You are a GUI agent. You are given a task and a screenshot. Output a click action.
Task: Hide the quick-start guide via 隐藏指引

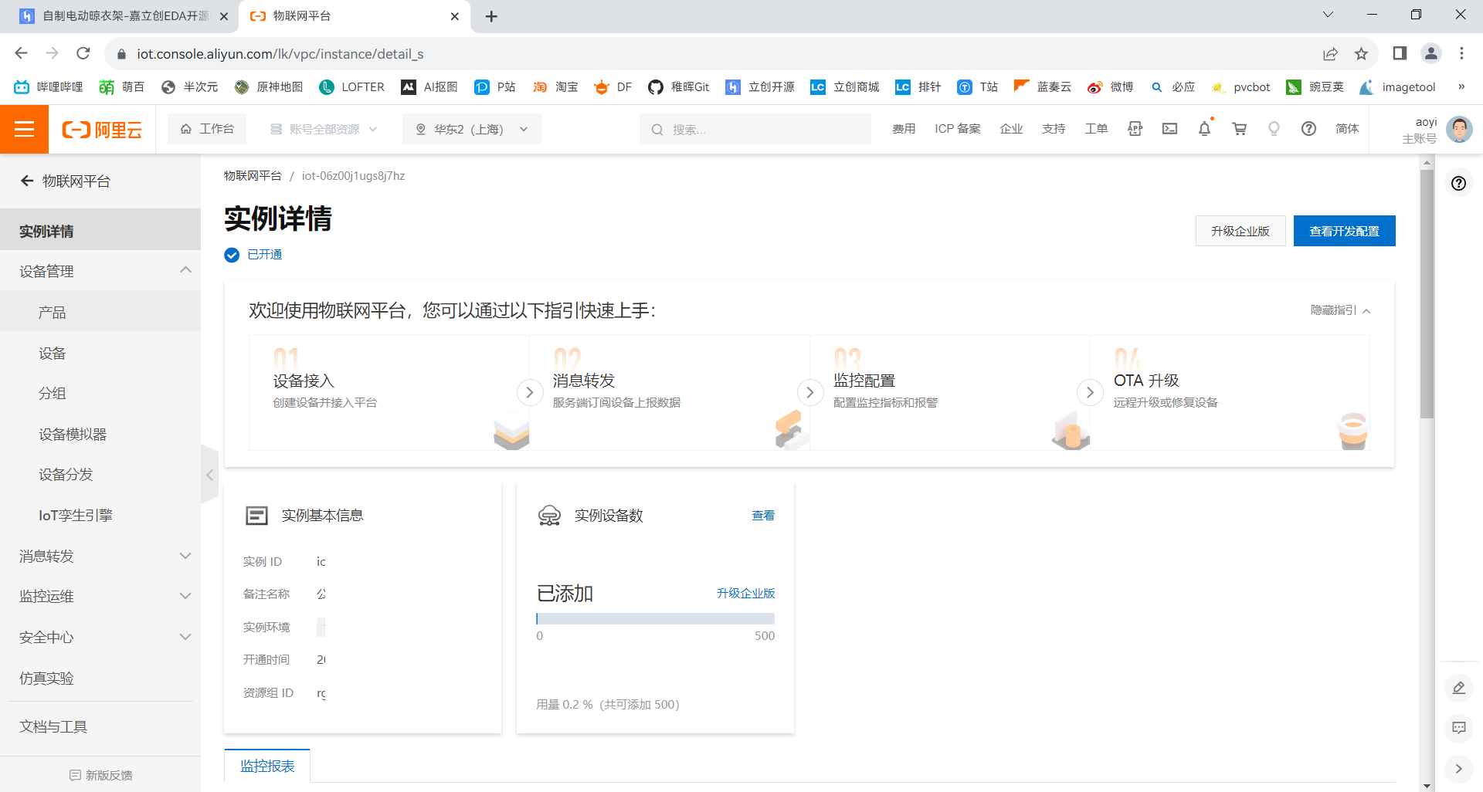pos(1332,310)
